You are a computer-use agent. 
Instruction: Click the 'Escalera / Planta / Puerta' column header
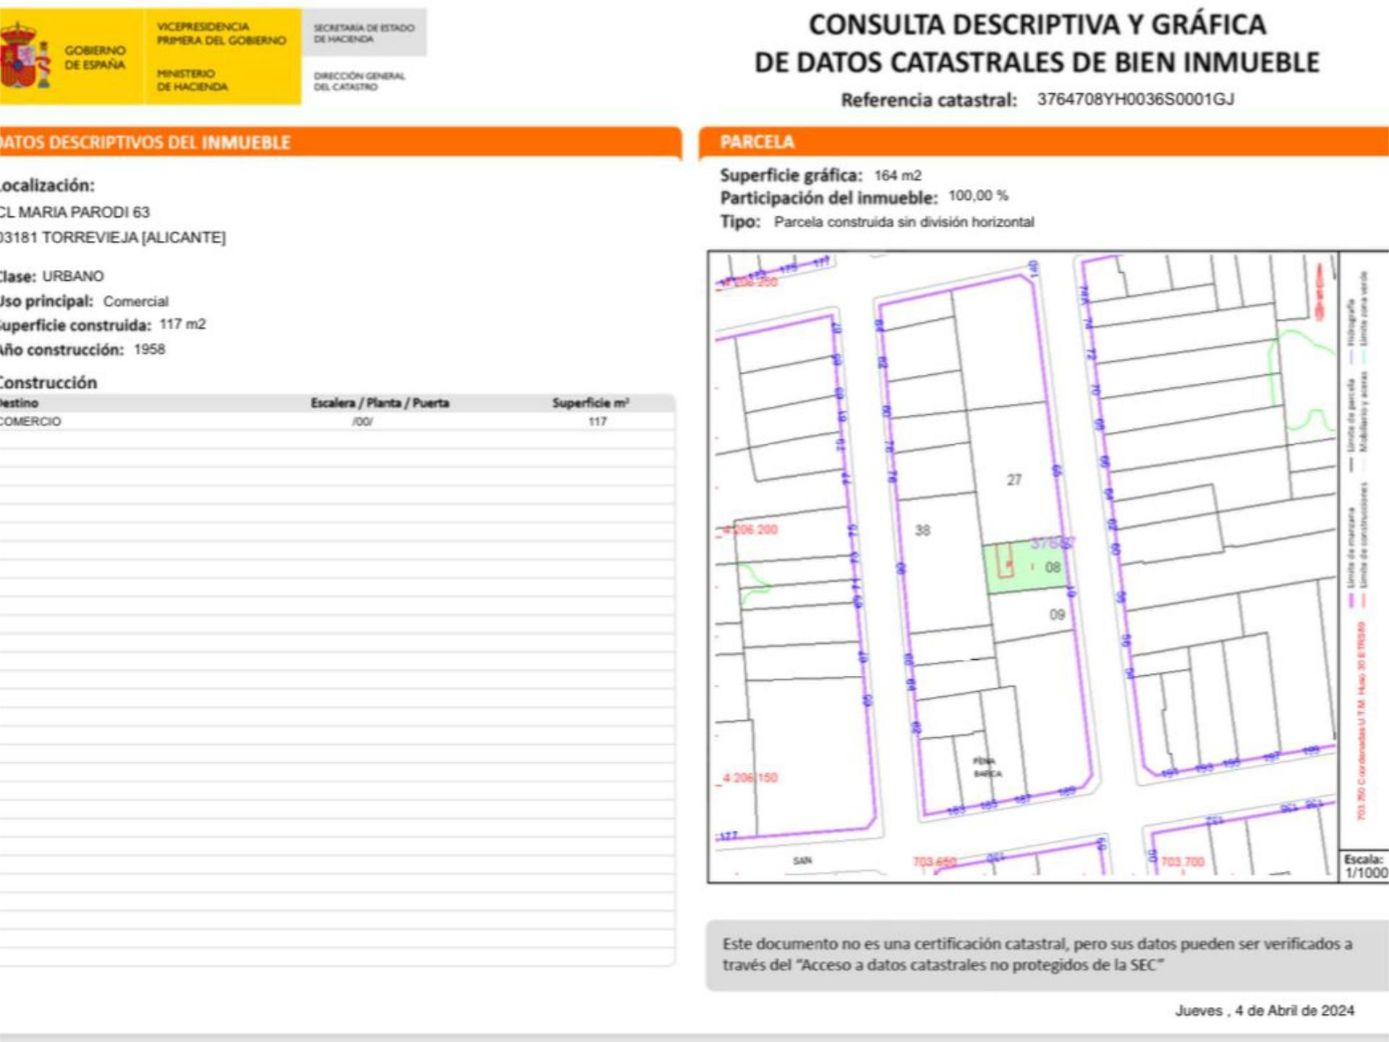pos(380,403)
